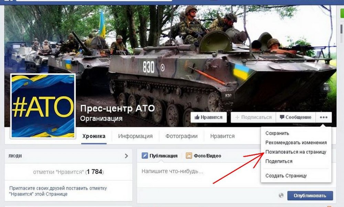
Task: Open the #АТО profile picture
Action: click(43, 106)
